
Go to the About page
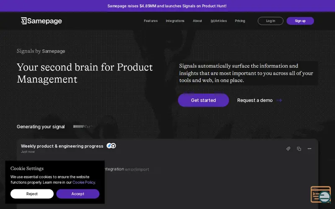coord(197,21)
